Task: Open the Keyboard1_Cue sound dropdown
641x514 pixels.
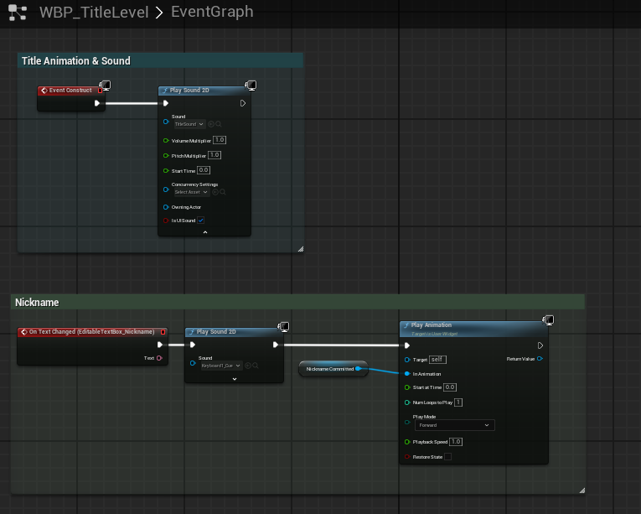Action: (x=221, y=366)
